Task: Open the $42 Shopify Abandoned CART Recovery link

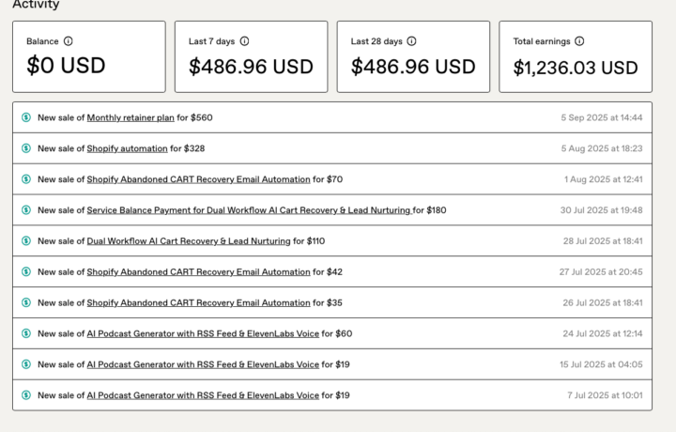Action: click(198, 272)
